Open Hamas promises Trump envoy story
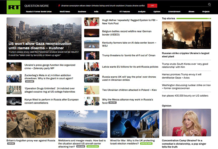The height and width of the screenshot is (149, 218). [x=182, y=76]
